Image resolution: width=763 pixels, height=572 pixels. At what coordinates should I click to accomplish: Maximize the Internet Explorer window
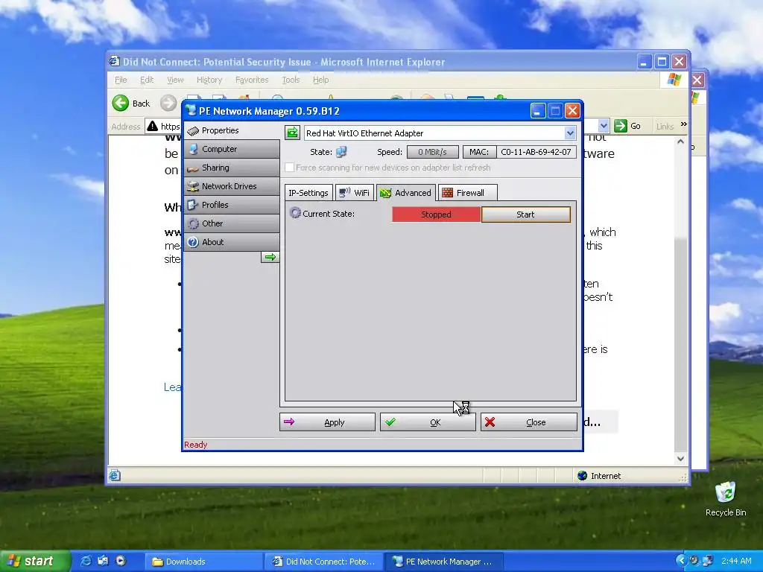[x=662, y=62]
